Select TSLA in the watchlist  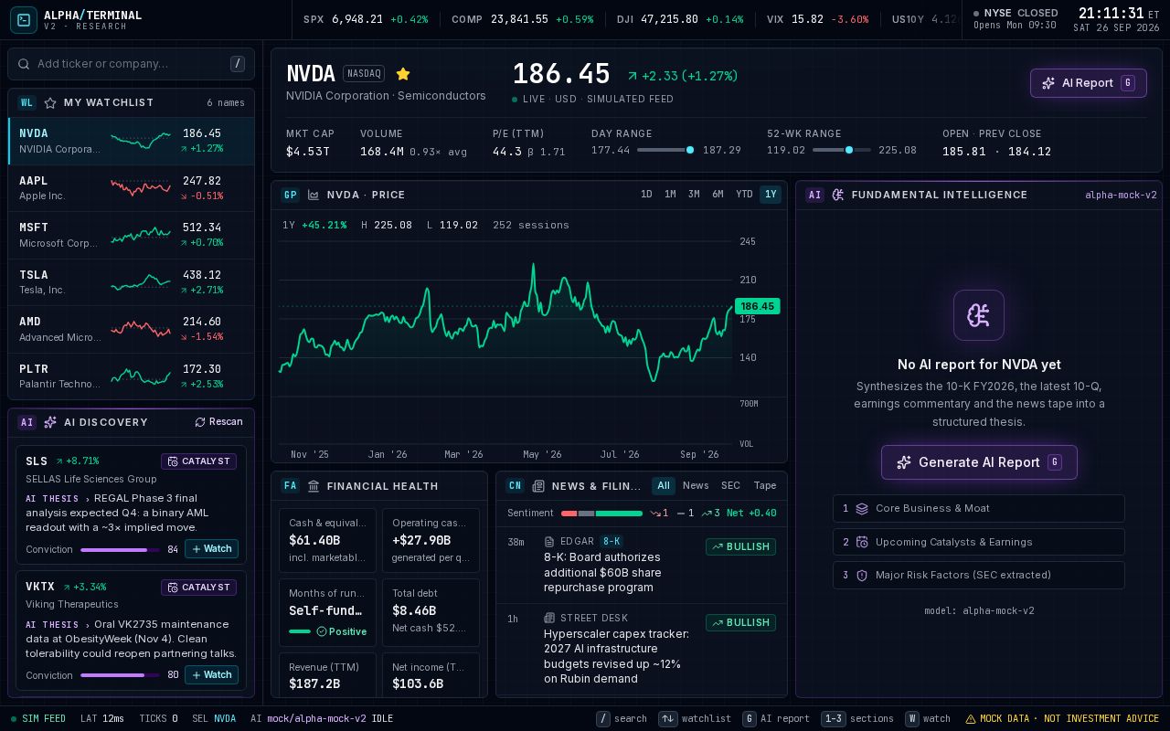(131, 282)
